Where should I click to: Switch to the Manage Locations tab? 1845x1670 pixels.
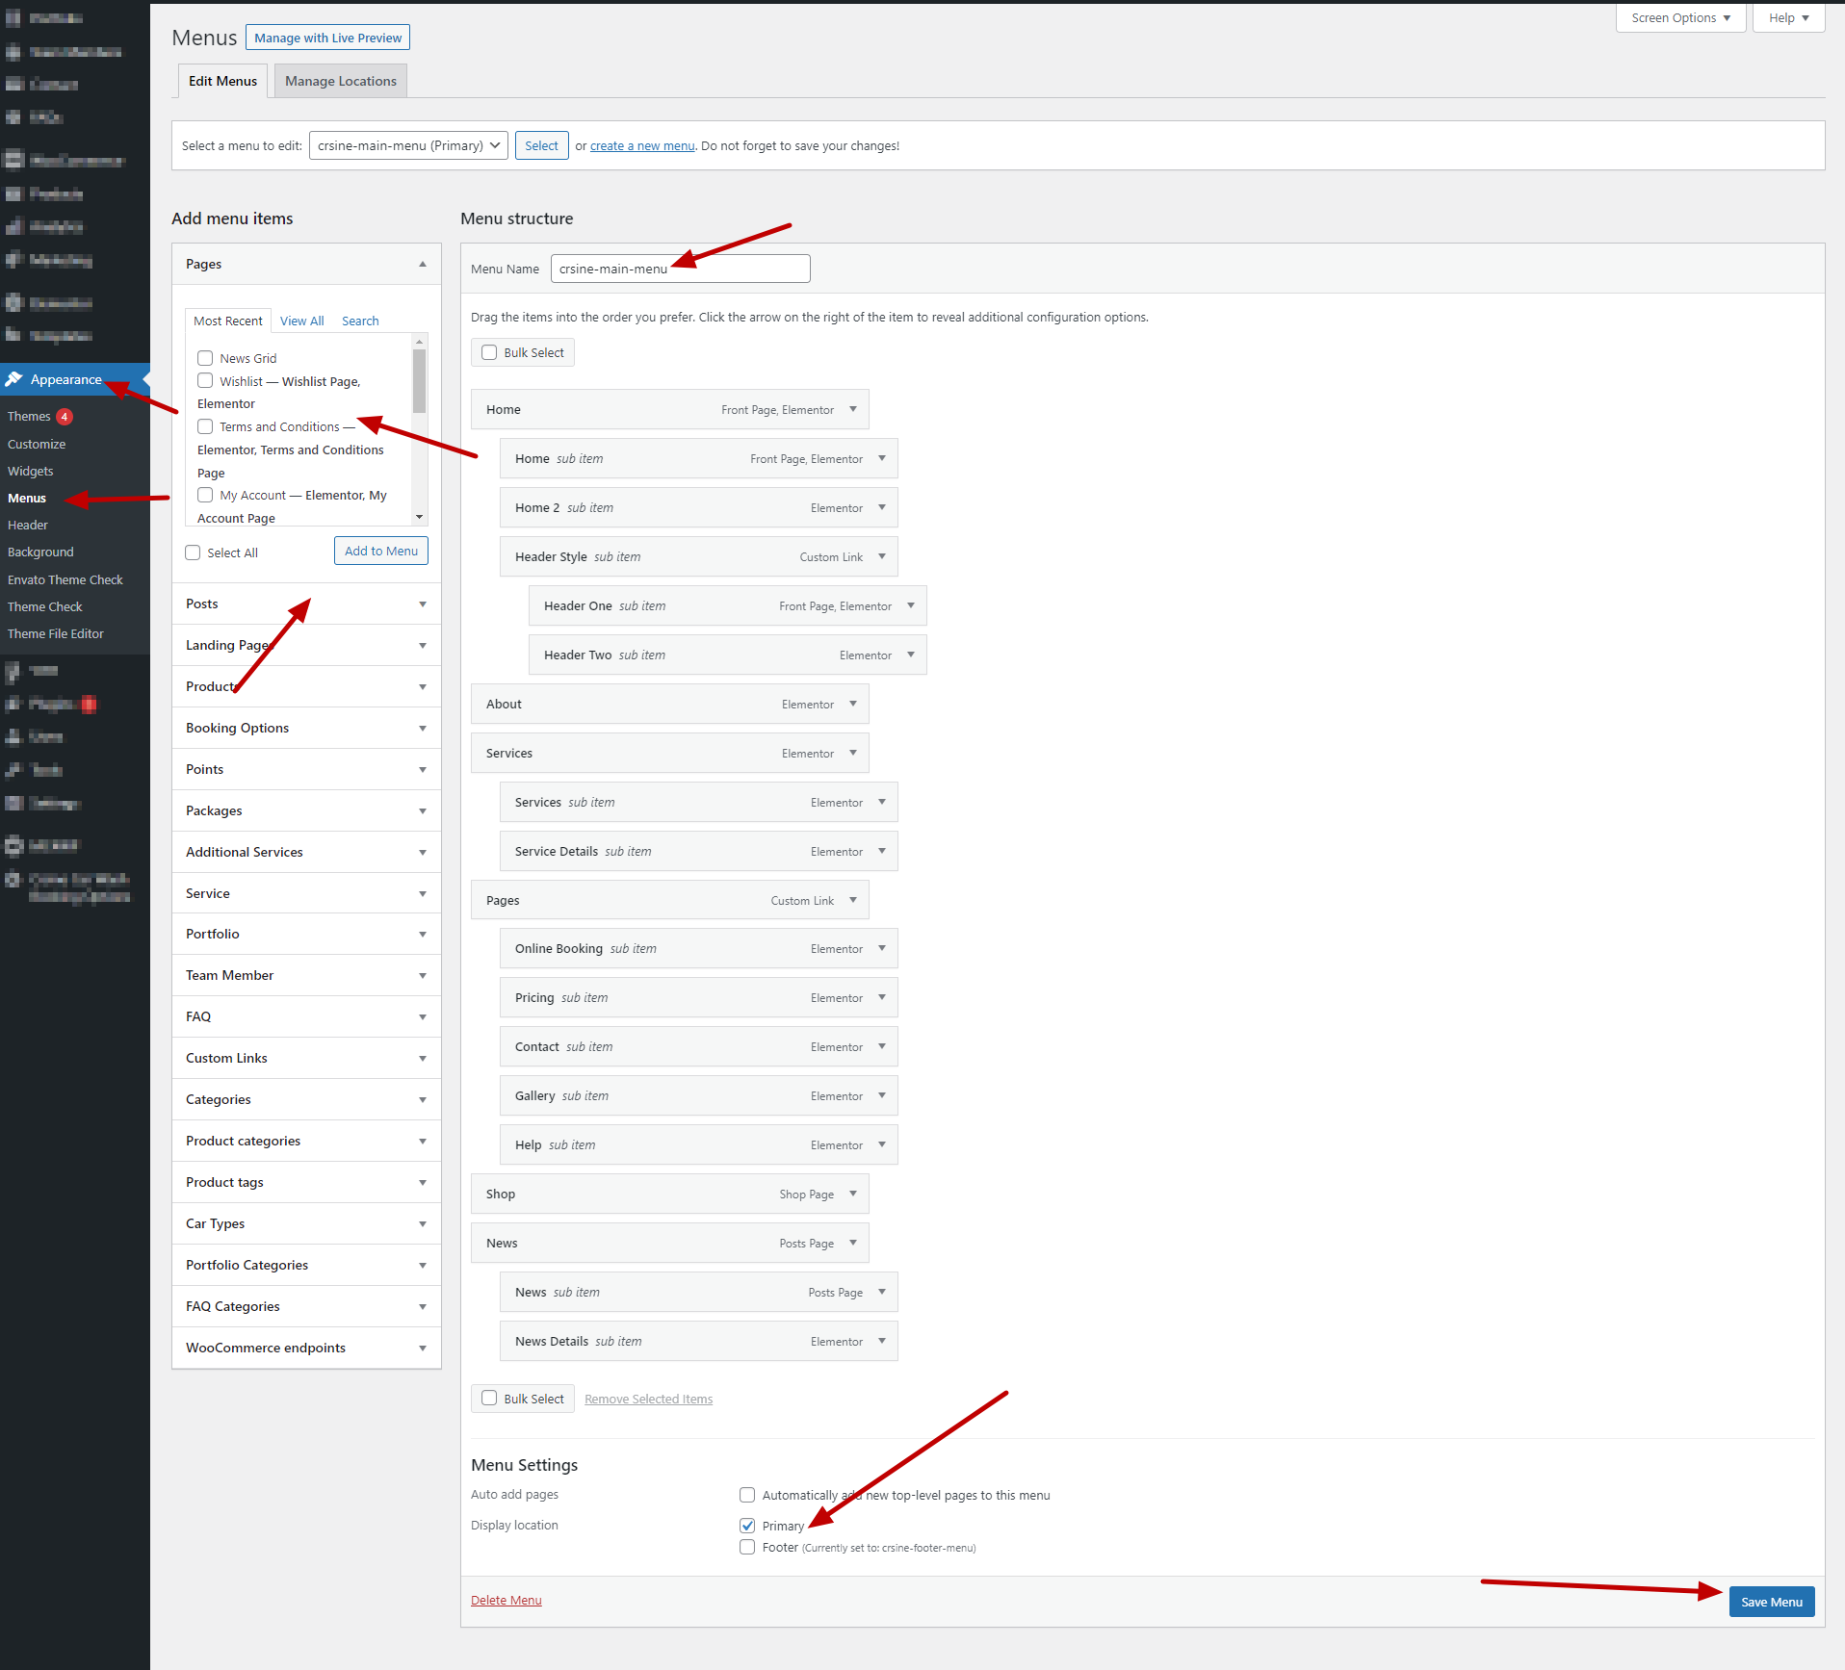click(x=341, y=81)
